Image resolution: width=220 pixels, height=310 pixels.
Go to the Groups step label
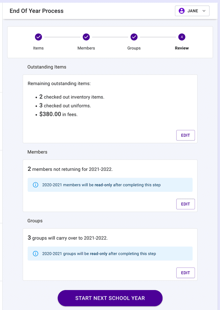click(134, 48)
